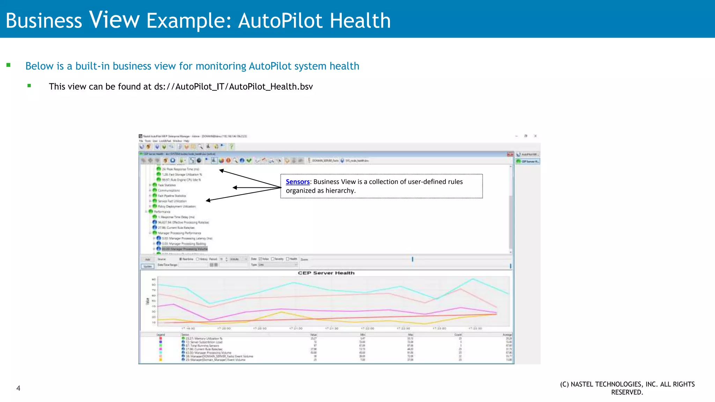
Task: Toggle the Value data checkbox
Action: pyautogui.click(x=260, y=259)
